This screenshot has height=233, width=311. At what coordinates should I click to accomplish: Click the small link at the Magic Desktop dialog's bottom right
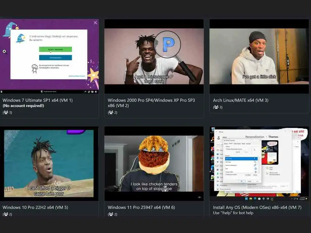[77, 76]
